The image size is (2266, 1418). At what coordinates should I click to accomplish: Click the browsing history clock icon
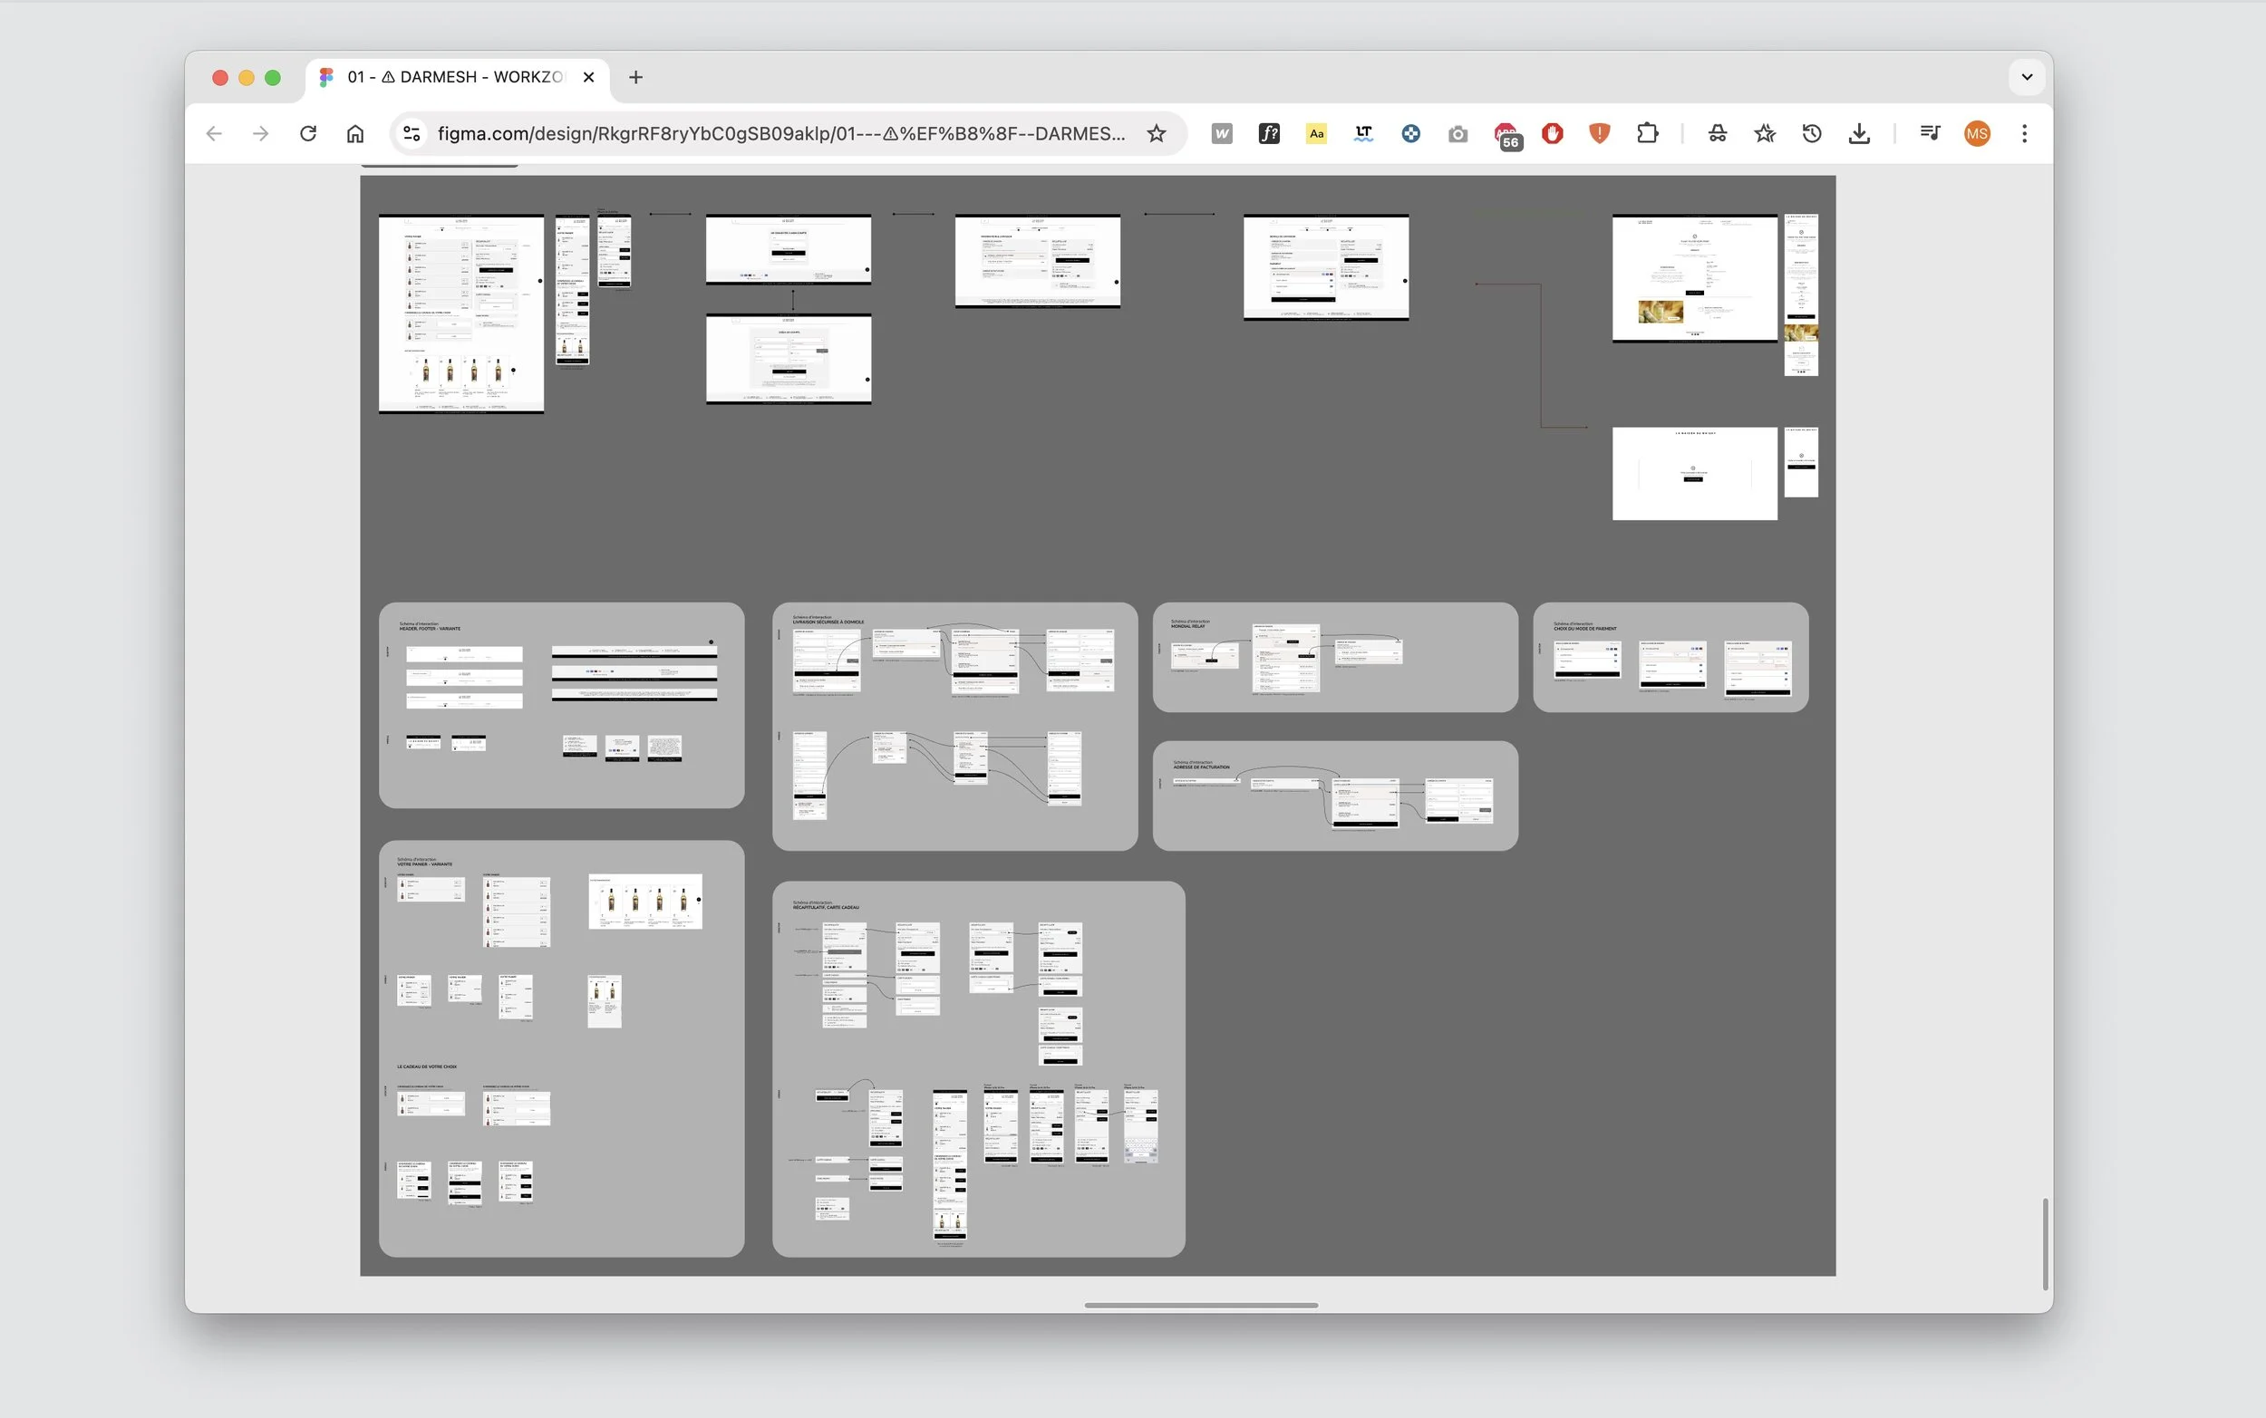click(1812, 134)
